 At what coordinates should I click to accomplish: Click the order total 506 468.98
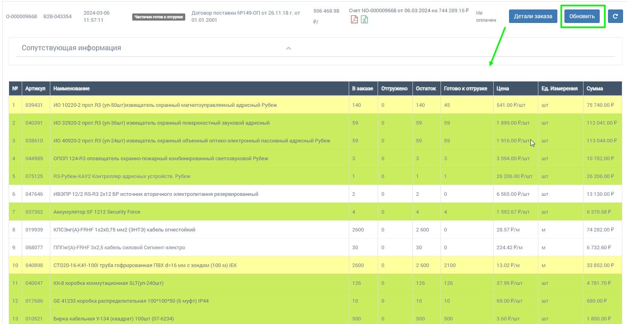pos(326,11)
